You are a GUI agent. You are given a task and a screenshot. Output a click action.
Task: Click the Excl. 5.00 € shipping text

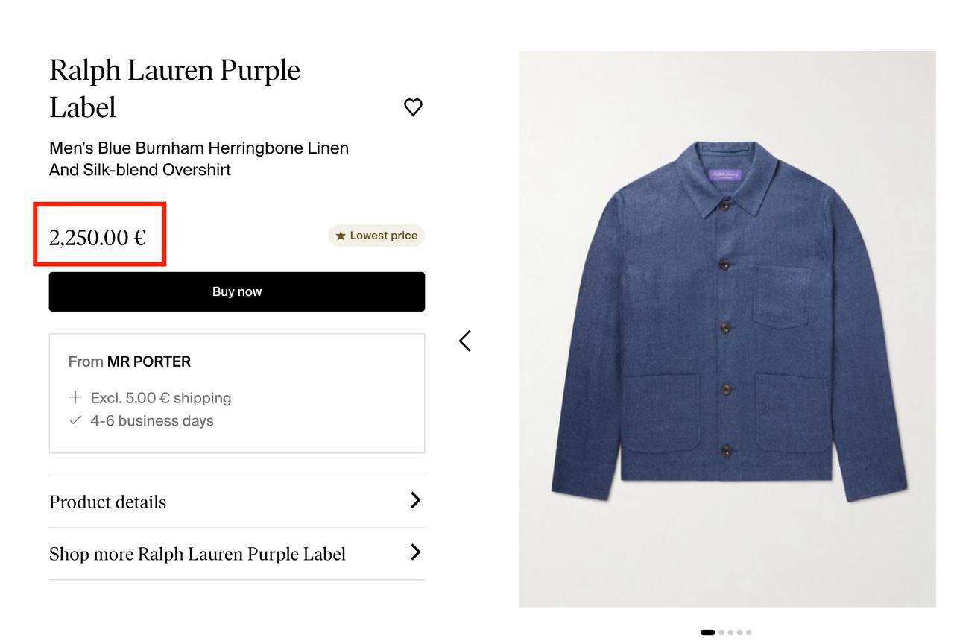pyautogui.click(x=161, y=398)
